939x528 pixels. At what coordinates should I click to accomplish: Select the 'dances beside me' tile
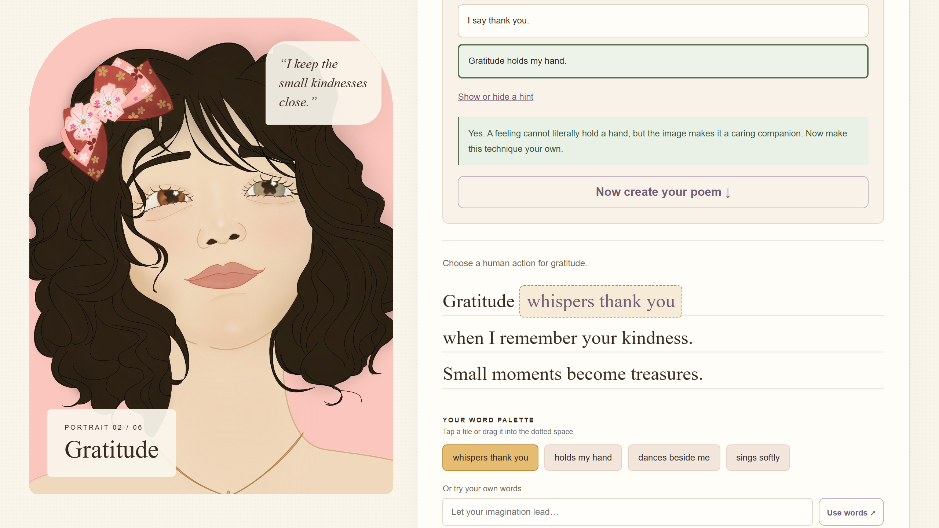pyautogui.click(x=674, y=458)
